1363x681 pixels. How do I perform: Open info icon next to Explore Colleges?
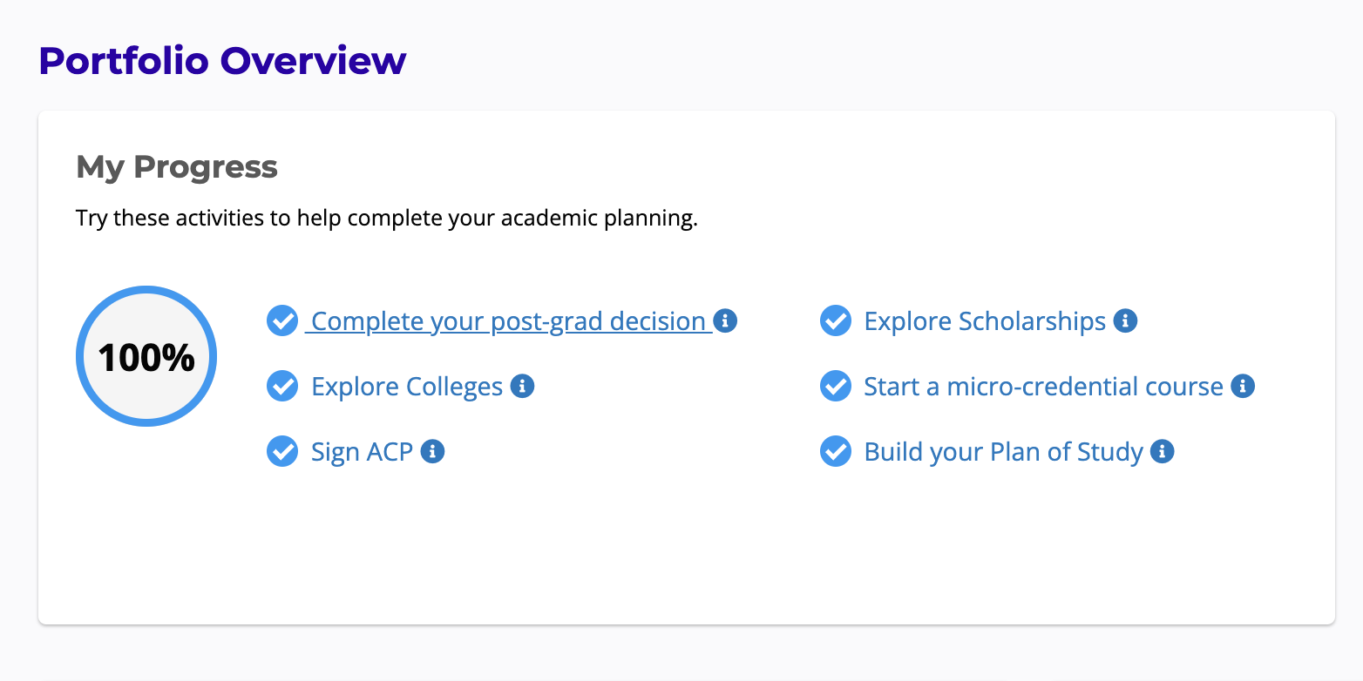(522, 386)
